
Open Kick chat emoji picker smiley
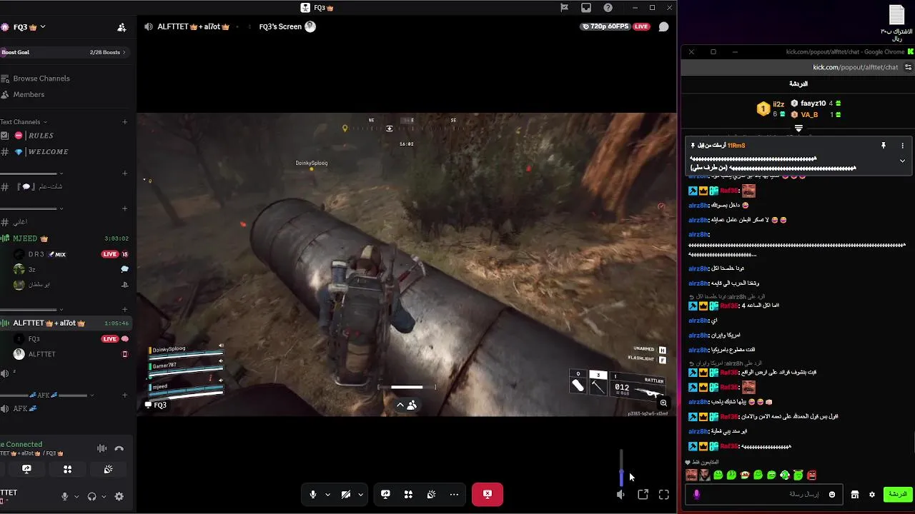(832, 494)
